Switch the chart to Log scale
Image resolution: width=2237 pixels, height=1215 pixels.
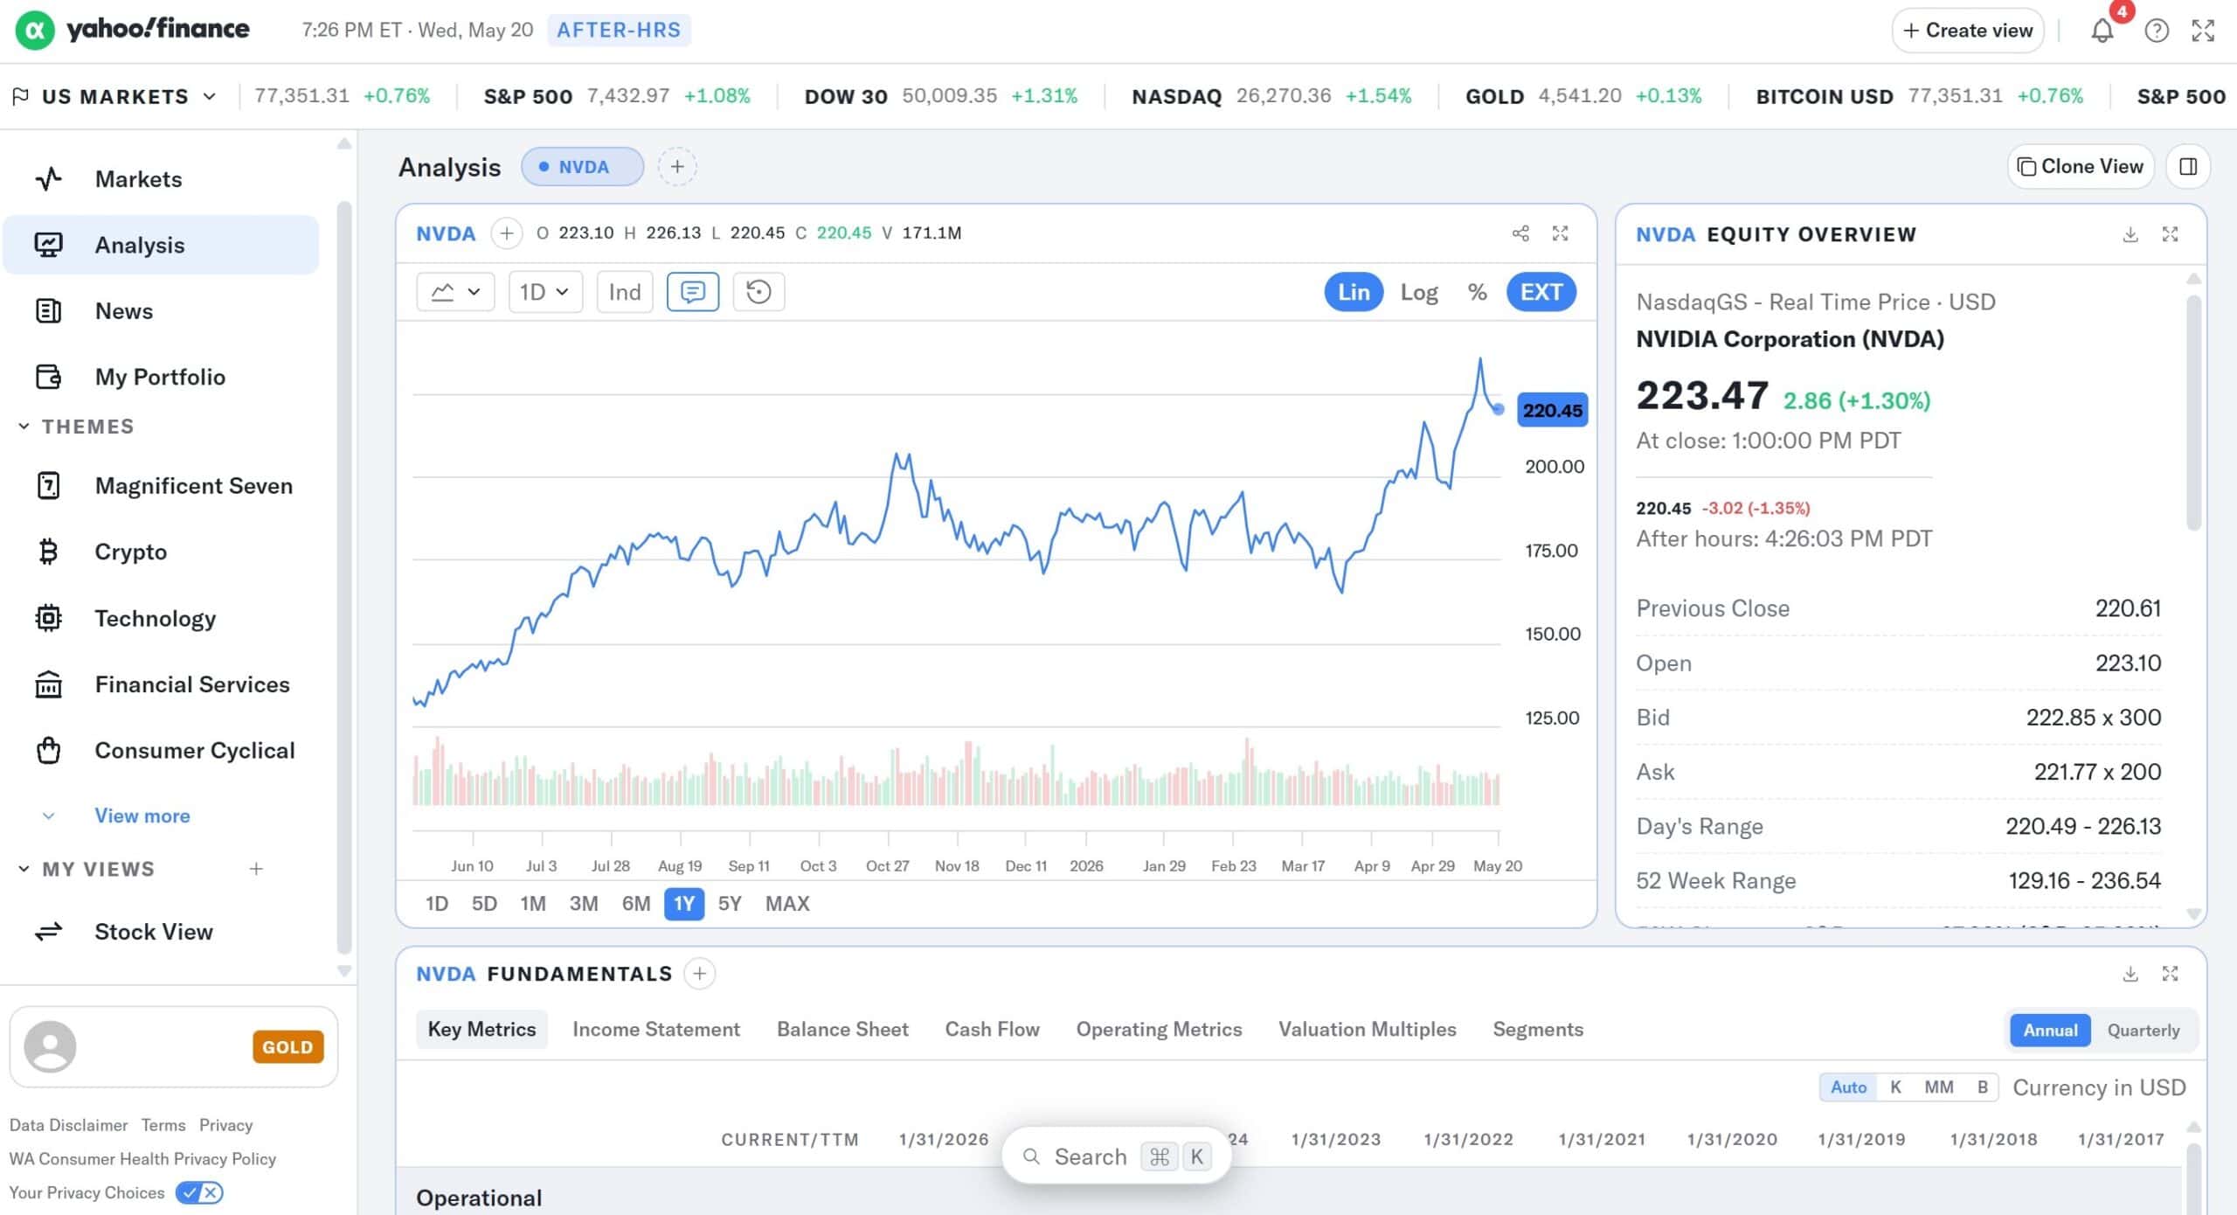click(1419, 292)
